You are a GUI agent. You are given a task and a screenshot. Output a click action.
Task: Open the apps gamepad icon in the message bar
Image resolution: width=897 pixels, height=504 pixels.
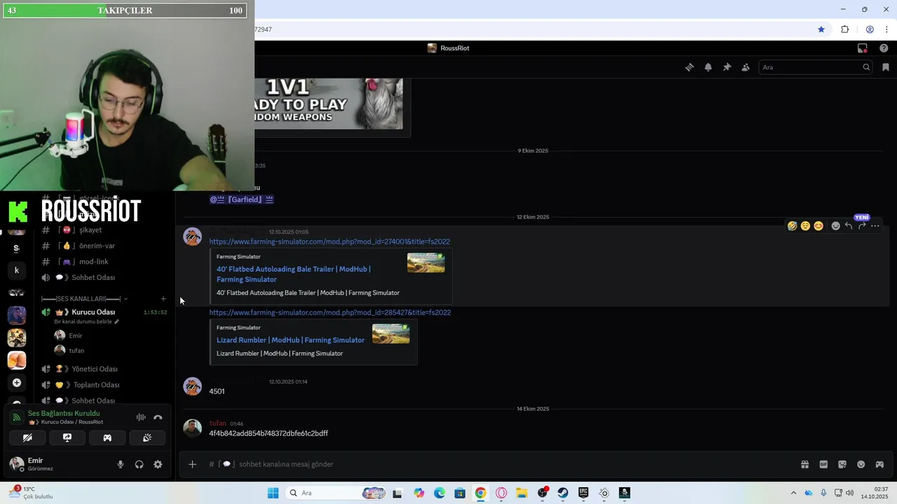click(x=879, y=464)
